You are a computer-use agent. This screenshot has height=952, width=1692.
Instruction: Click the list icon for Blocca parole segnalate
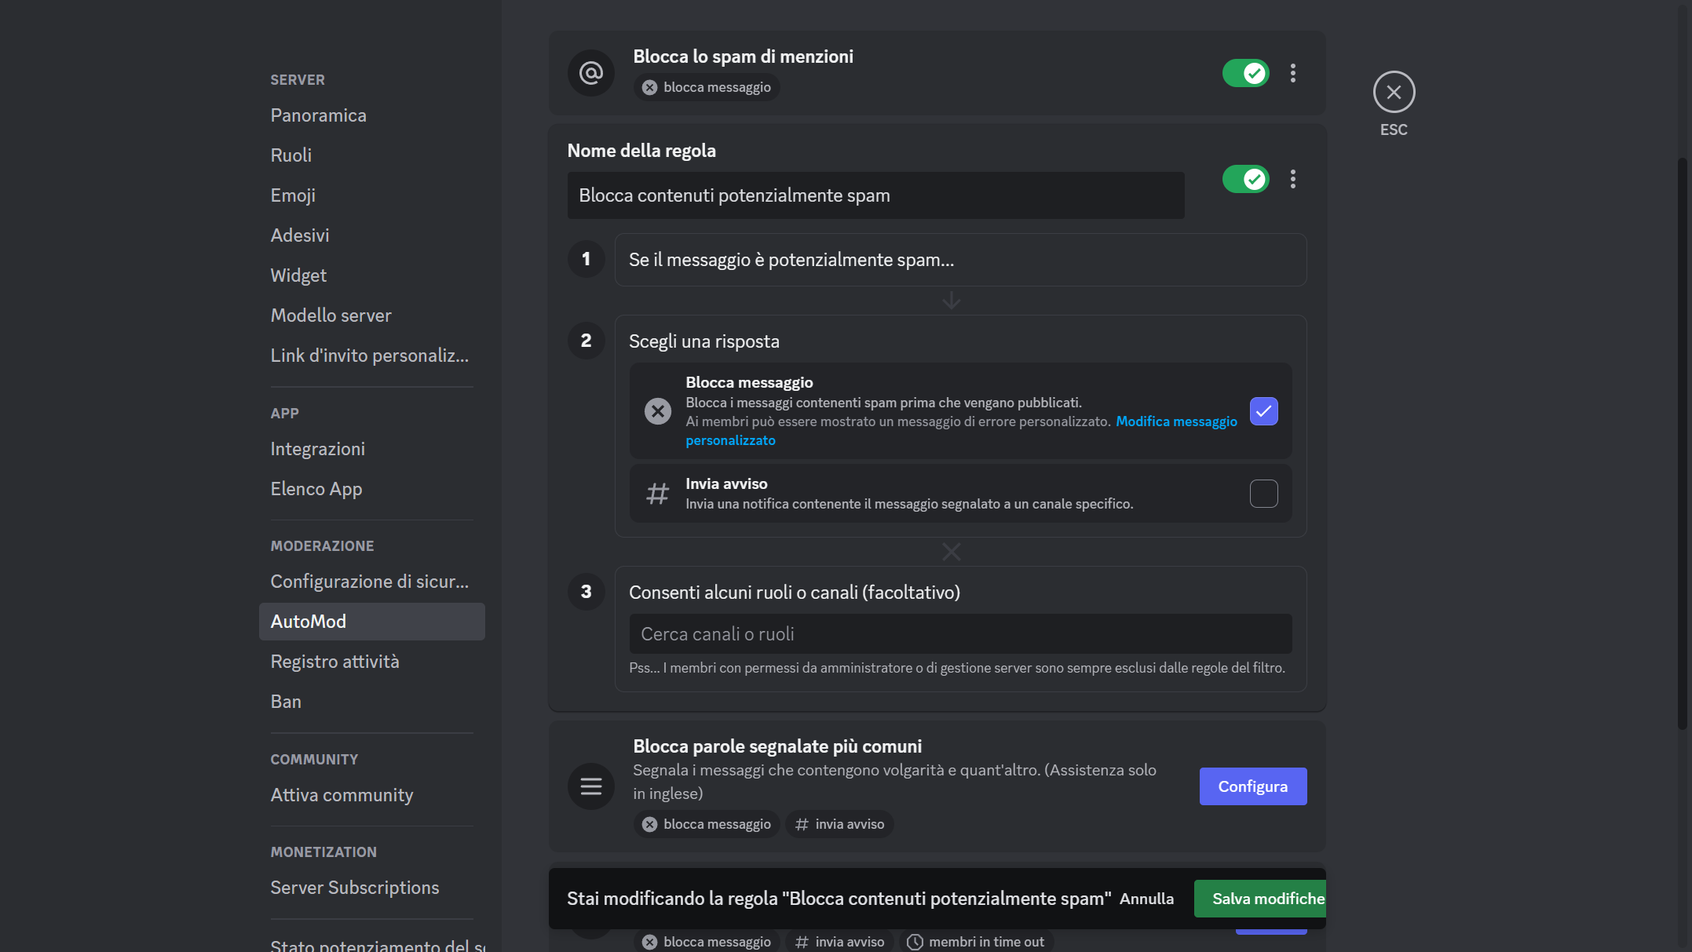pos(590,786)
